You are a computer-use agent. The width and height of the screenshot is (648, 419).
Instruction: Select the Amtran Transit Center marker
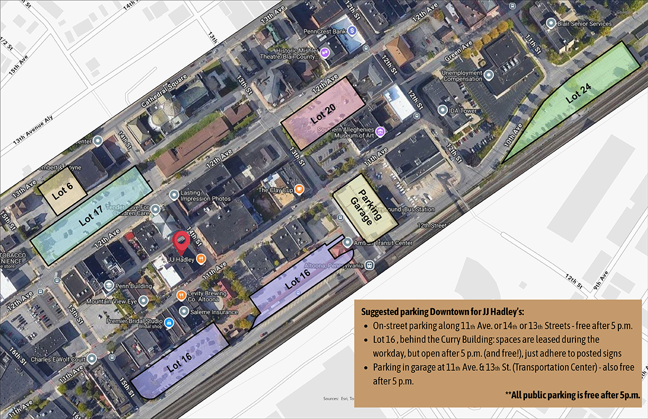click(x=348, y=242)
